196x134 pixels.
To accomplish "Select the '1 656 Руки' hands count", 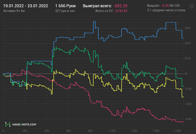I will tap(65, 6).
